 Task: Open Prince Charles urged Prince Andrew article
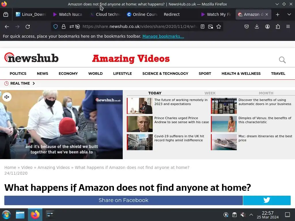click(x=181, y=120)
